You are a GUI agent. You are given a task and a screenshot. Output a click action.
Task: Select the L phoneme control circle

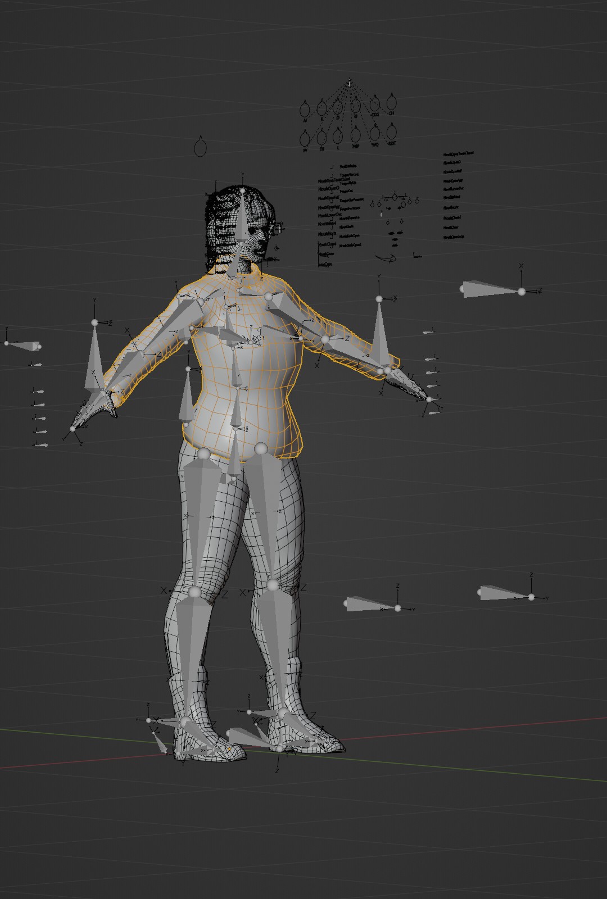tap(338, 136)
